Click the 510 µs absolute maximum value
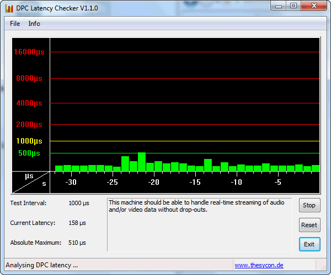 77,243
